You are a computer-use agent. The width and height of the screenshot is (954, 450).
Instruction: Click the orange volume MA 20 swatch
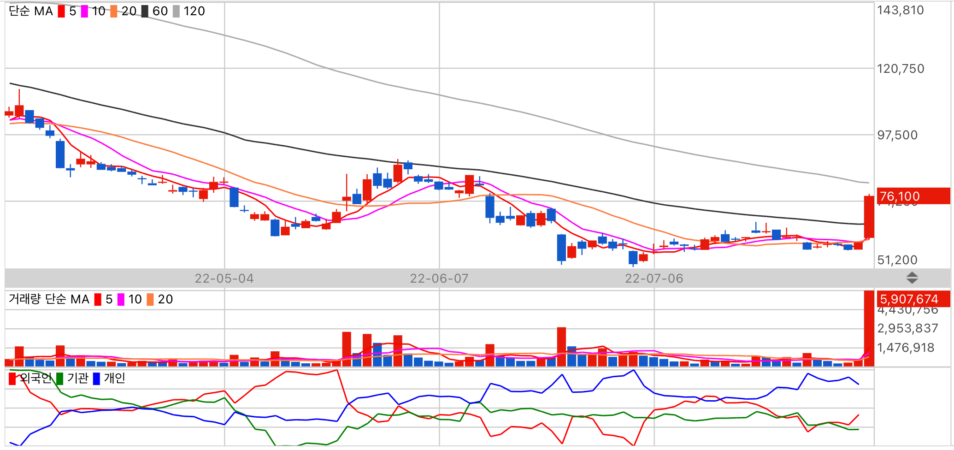pos(150,300)
